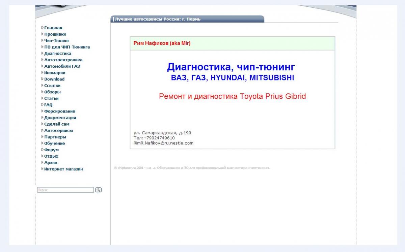Click arrow icon beside Форум
Image resolution: width=405 pixels, height=252 pixels.
(42, 150)
